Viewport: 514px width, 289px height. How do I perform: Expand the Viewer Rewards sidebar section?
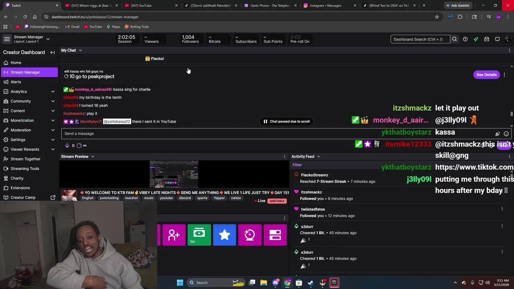coord(53,149)
